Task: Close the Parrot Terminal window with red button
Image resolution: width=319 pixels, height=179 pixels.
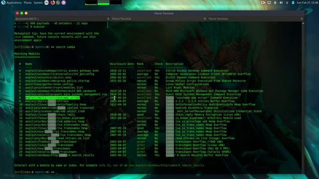Action: pyautogui.click(x=17, y=13)
